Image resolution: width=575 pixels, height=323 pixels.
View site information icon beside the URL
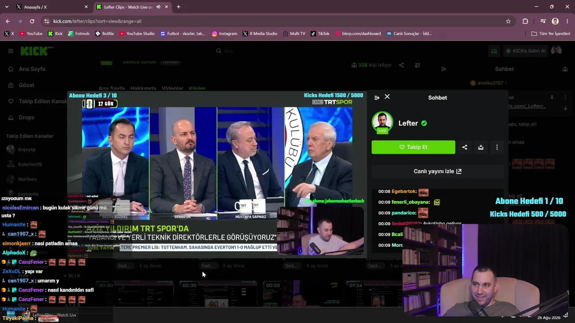point(46,21)
